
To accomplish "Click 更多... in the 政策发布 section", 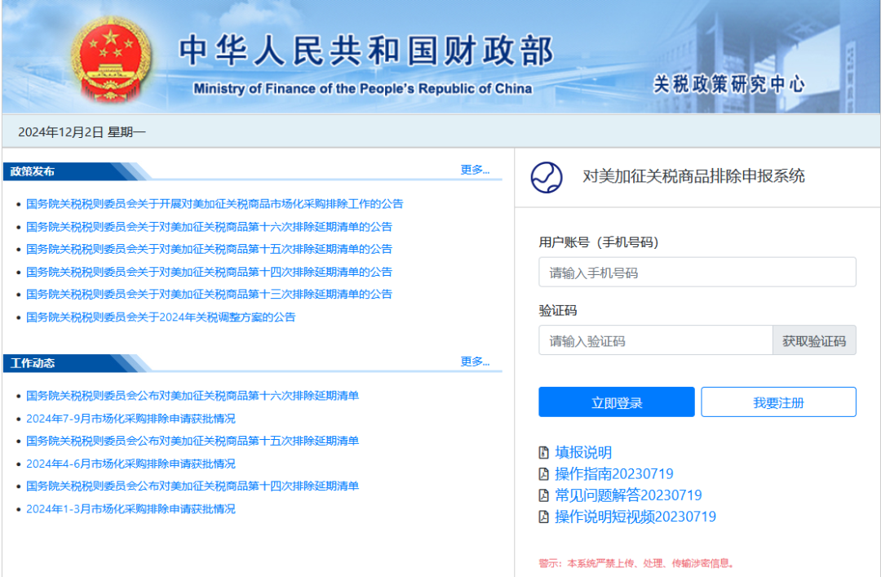I will tap(475, 169).
